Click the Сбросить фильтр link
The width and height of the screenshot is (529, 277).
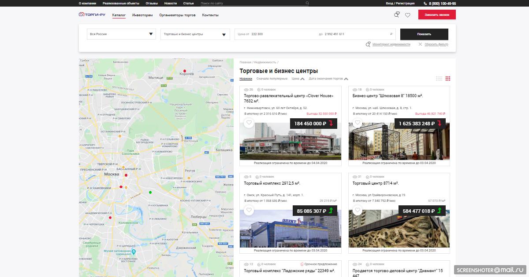[x=436, y=44]
